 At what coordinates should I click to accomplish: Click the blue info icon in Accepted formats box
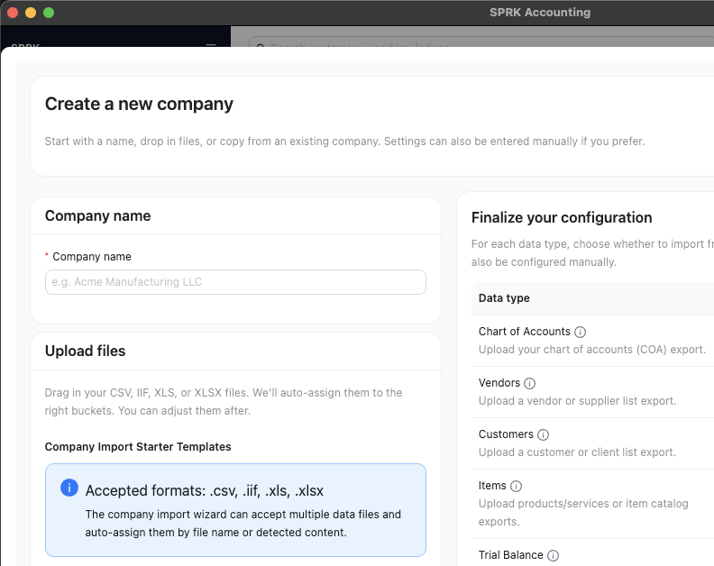(x=69, y=488)
